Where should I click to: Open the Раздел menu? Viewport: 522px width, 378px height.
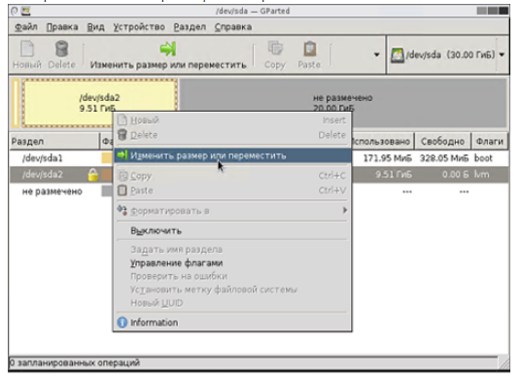pos(190,27)
